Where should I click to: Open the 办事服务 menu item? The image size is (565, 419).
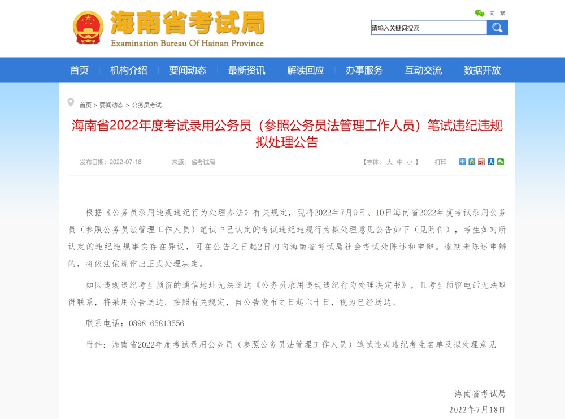tap(364, 70)
